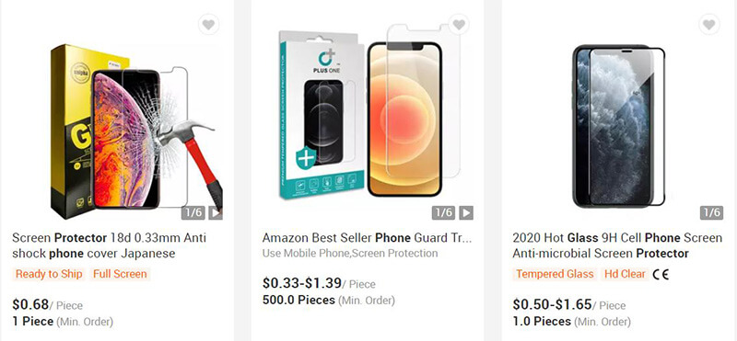737x341 pixels.
Task: Click 1/6 image counter on Plus One product
Action: 444,212
